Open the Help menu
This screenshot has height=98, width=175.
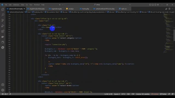(x=43, y=5)
